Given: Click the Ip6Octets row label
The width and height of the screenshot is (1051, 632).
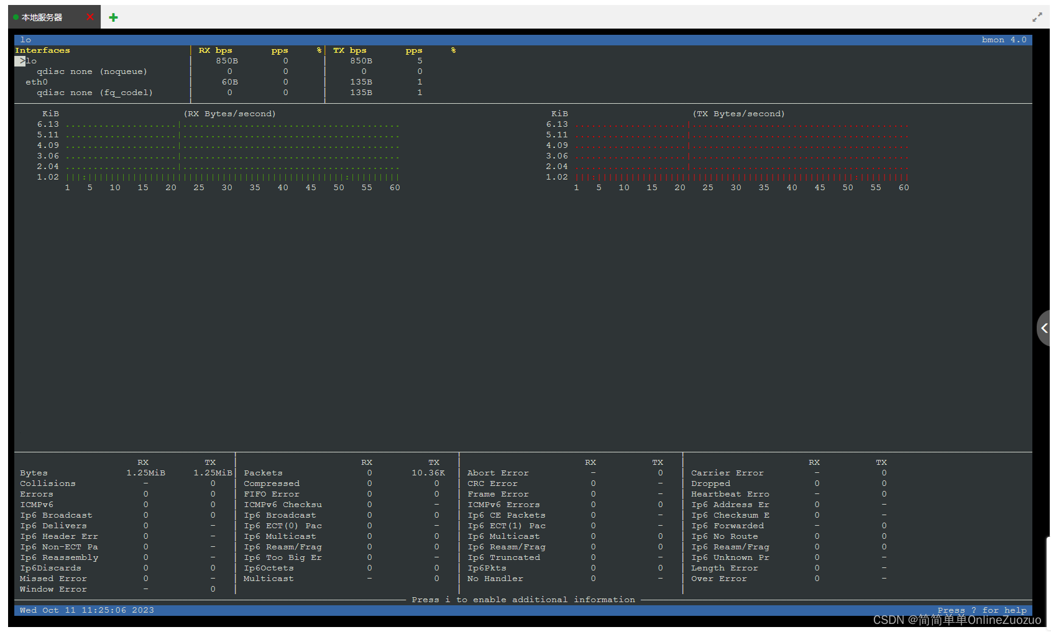Looking at the screenshot, I should 268,568.
